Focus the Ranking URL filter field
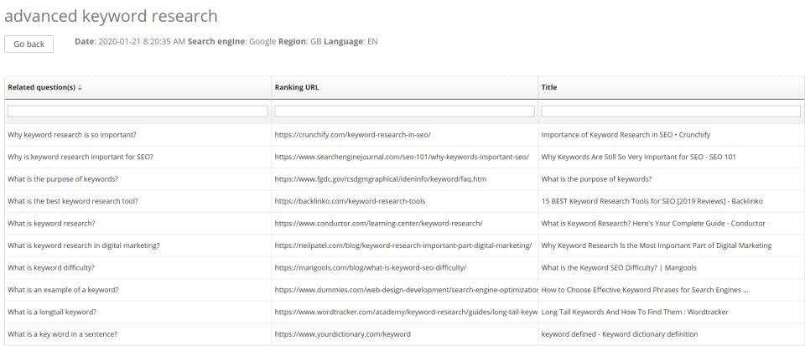 (x=404, y=111)
